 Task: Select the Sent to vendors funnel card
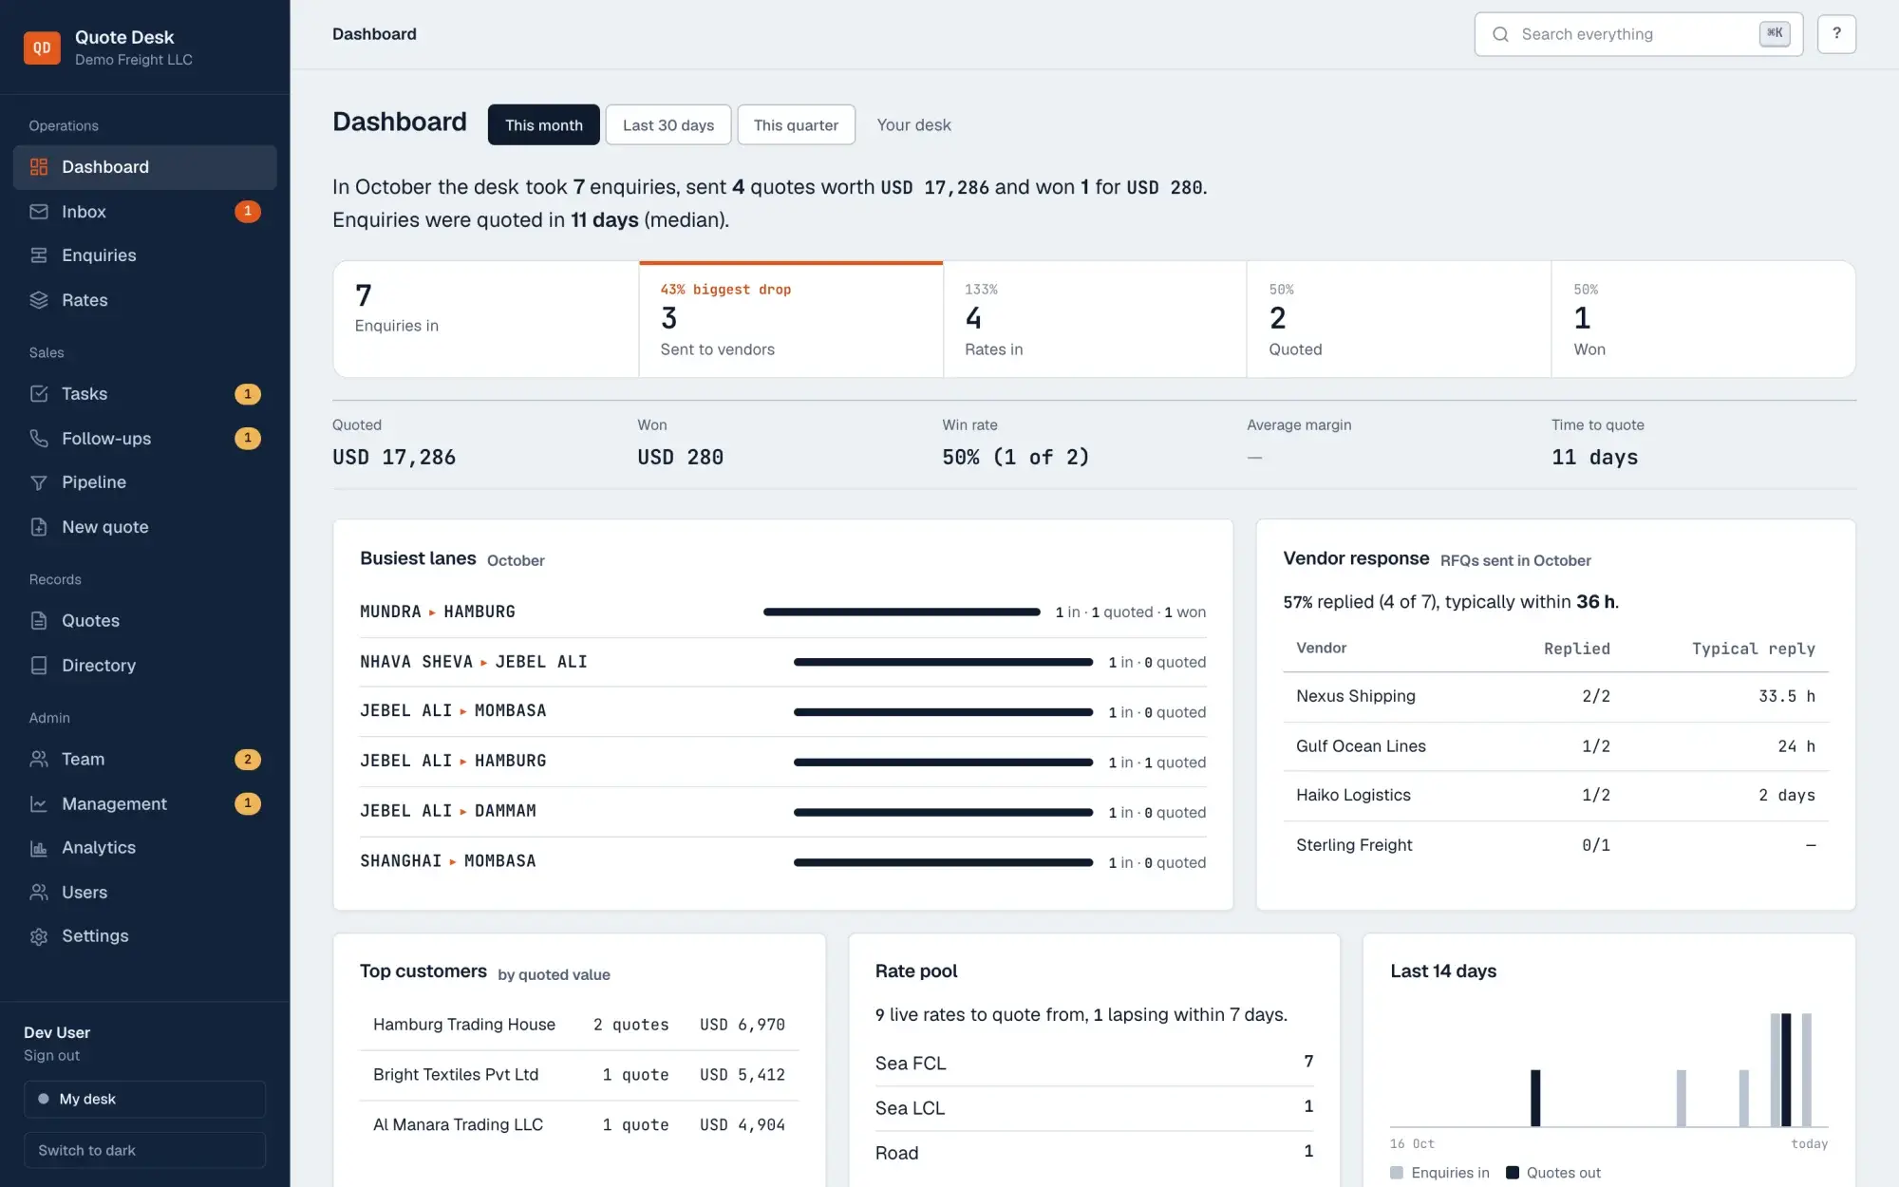791,319
